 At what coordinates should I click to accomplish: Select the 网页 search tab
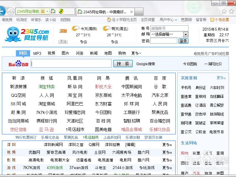[23, 53]
